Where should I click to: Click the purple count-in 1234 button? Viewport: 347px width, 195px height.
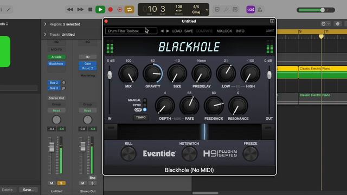pyautogui.click(x=250, y=10)
